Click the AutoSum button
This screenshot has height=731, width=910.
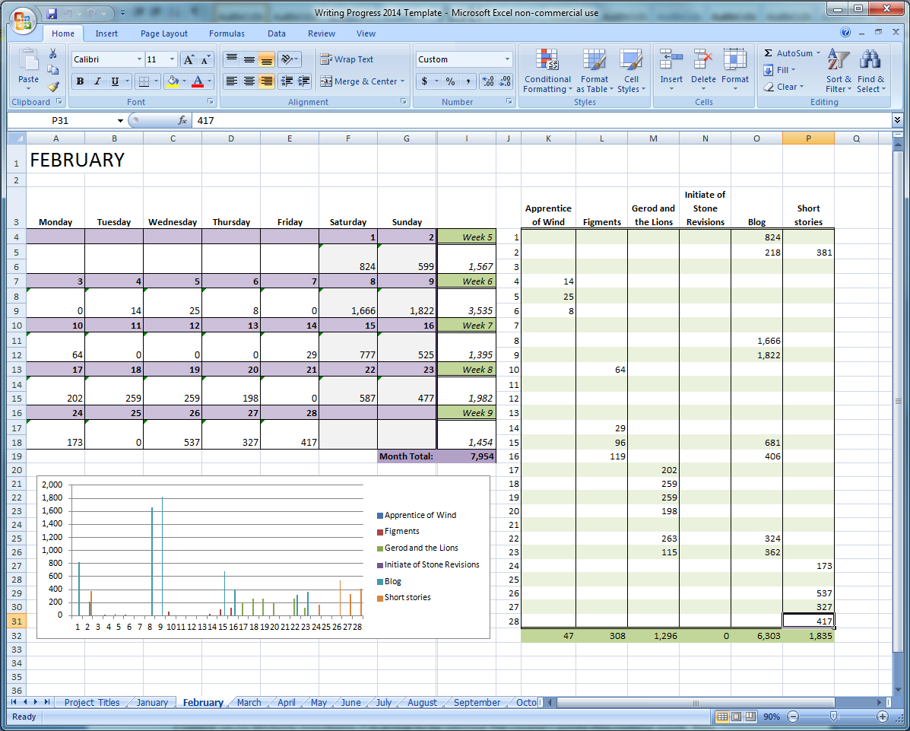[x=791, y=53]
